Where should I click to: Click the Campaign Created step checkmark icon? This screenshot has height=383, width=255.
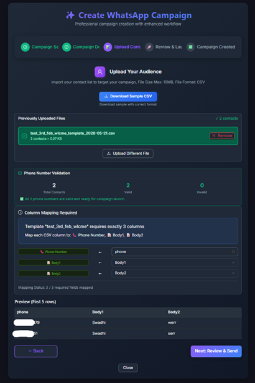tap(190, 47)
